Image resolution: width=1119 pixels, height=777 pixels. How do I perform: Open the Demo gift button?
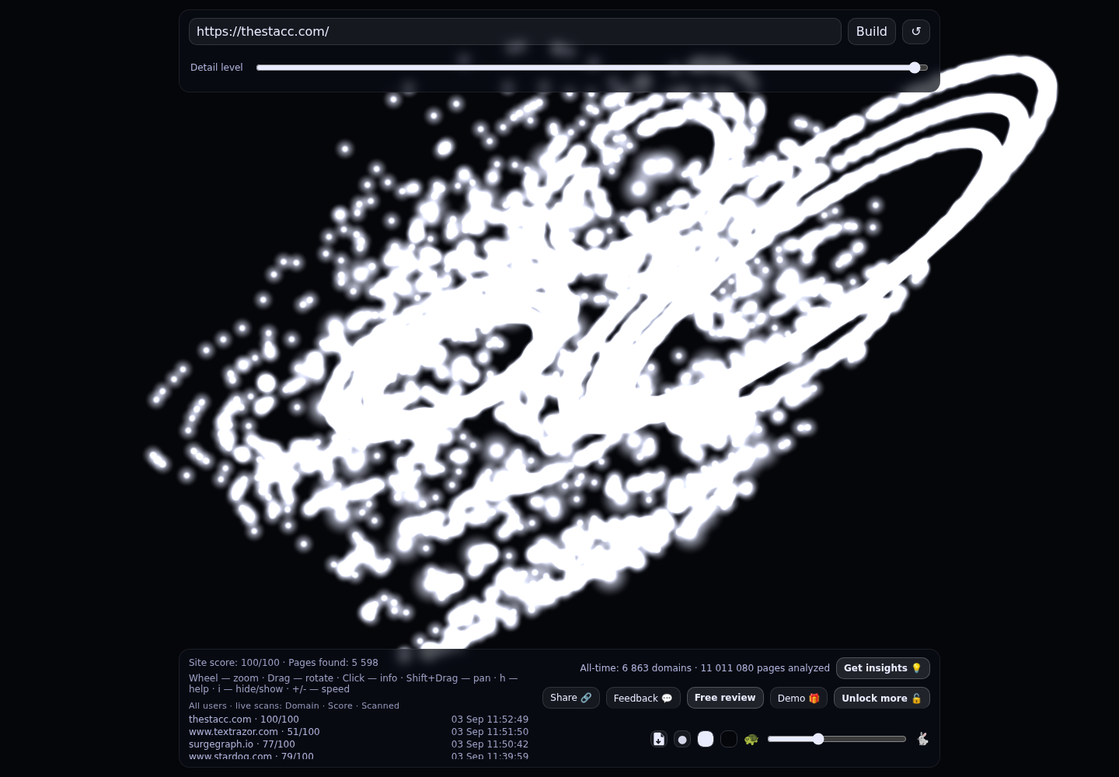tap(799, 698)
